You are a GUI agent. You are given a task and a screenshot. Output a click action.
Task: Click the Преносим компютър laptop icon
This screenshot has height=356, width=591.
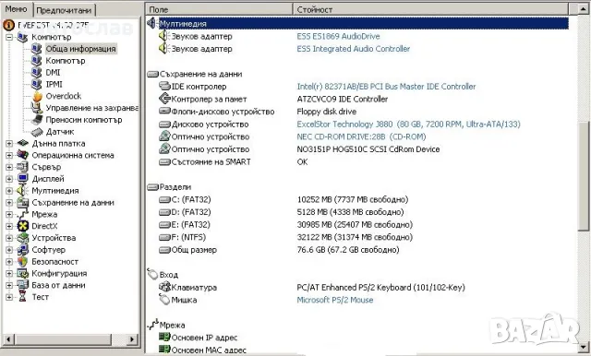(37, 120)
